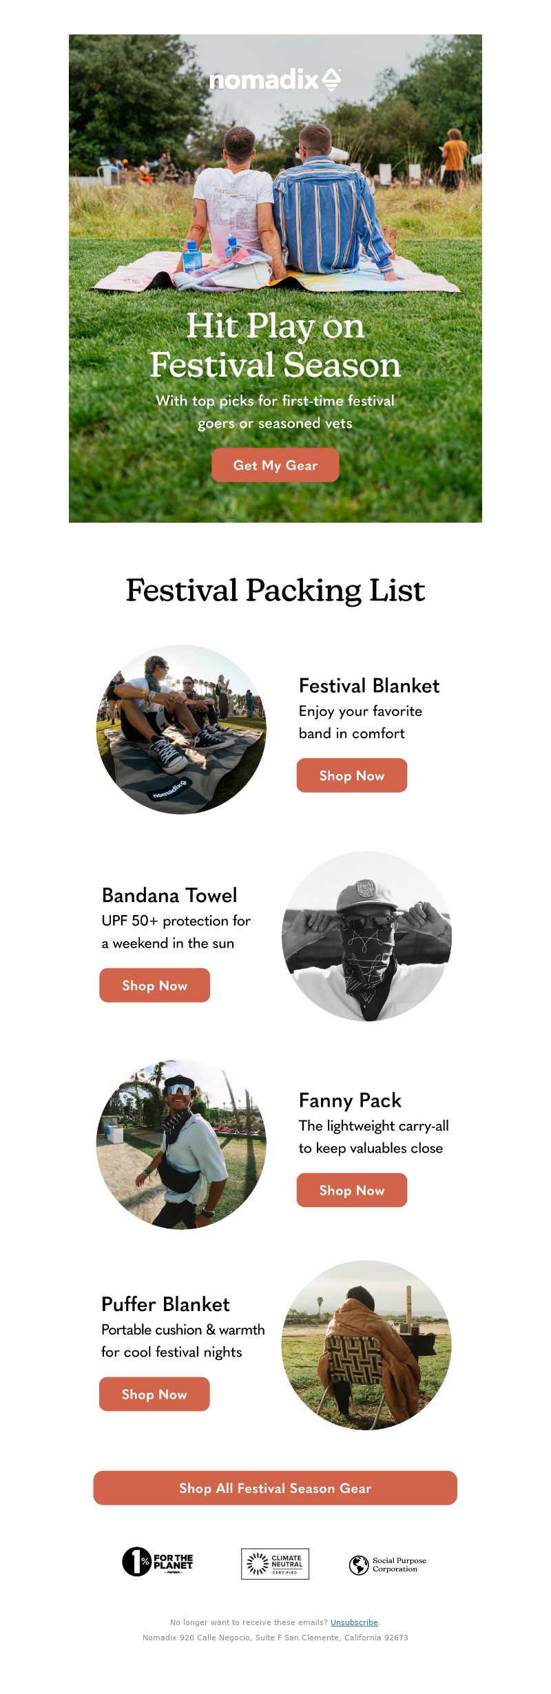Viewport: 551px width, 1694px height.
Task: Click the Fanny Pack product title
Action: pyautogui.click(x=350, y=1100)
